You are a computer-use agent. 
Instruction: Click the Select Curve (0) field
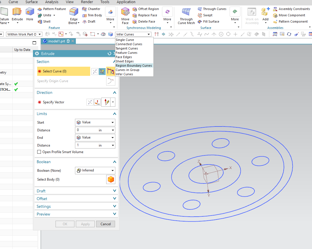[x=64, y=71]
